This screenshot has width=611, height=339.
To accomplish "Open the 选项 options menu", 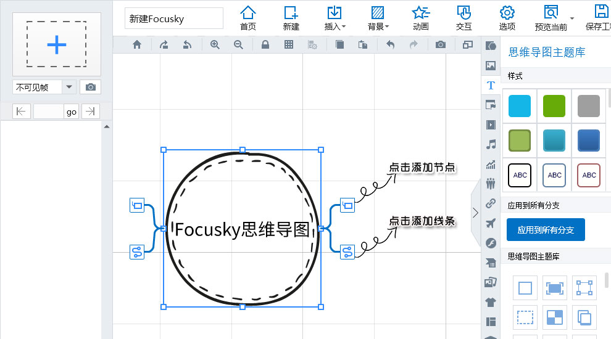I will [507, 18].
